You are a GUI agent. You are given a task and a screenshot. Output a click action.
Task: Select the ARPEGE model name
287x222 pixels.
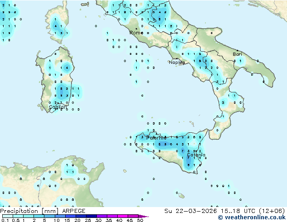[74, 211]
